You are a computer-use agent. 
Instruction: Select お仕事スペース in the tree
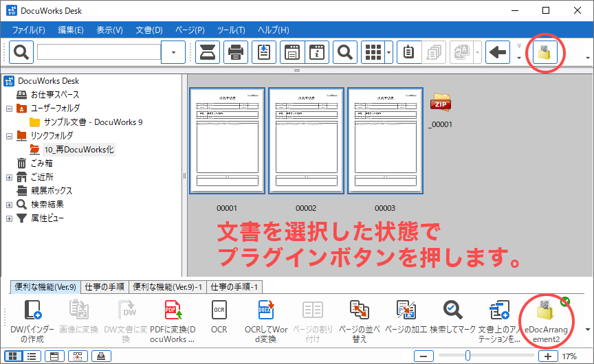(x=55, y=95)
